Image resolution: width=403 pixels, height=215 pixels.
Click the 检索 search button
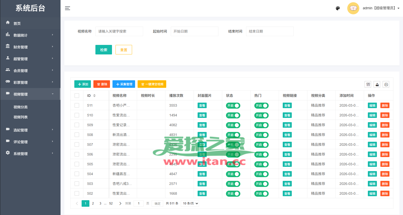pos(103,50)
